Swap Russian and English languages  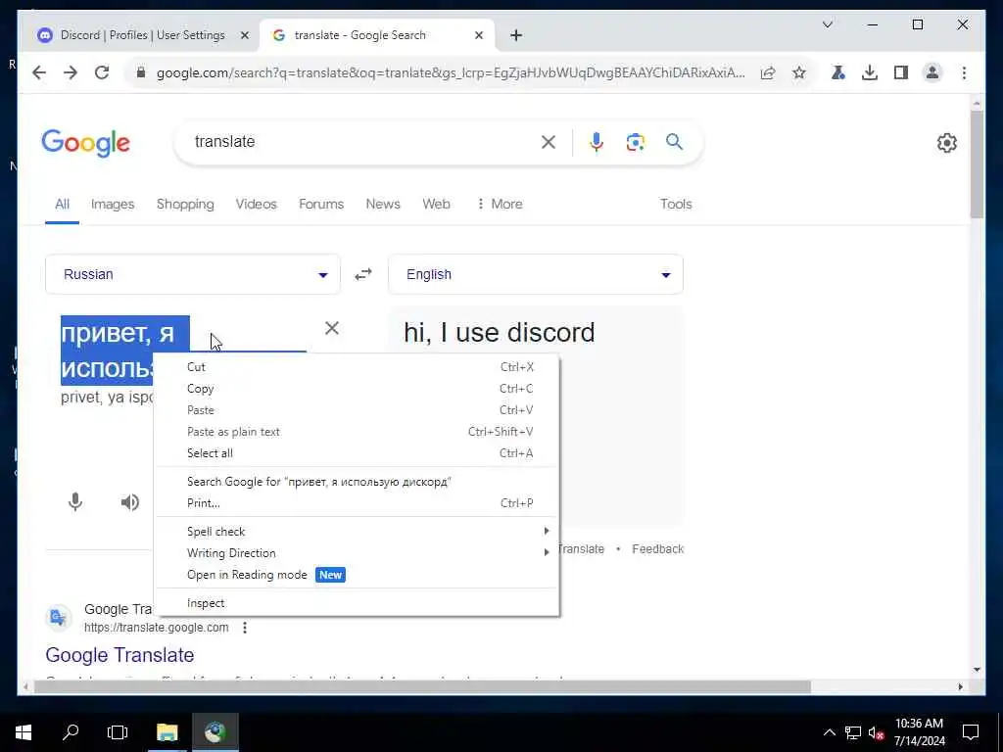pyautogui.click(x=363, y=274)
